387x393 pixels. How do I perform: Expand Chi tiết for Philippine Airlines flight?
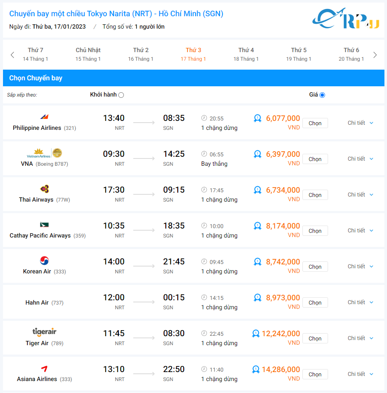point(361,123)
